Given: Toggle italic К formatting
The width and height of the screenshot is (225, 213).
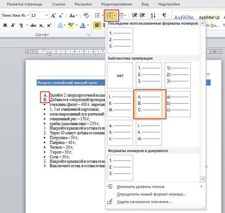Looking at the screenshot, I should 13,25.
